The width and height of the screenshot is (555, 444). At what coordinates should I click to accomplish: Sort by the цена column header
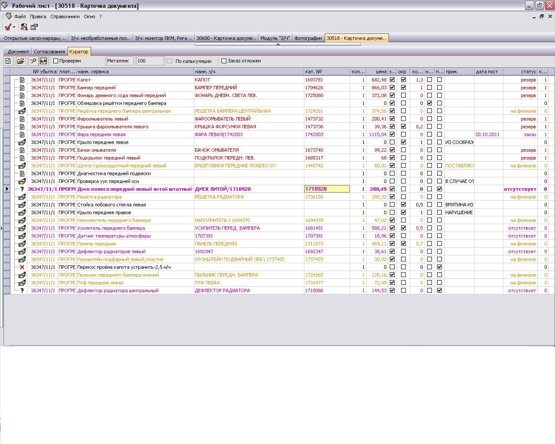tap(376, 72)
